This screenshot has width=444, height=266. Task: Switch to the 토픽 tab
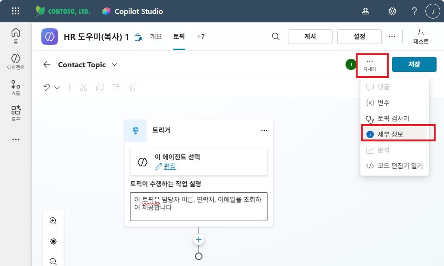(179, 37)
